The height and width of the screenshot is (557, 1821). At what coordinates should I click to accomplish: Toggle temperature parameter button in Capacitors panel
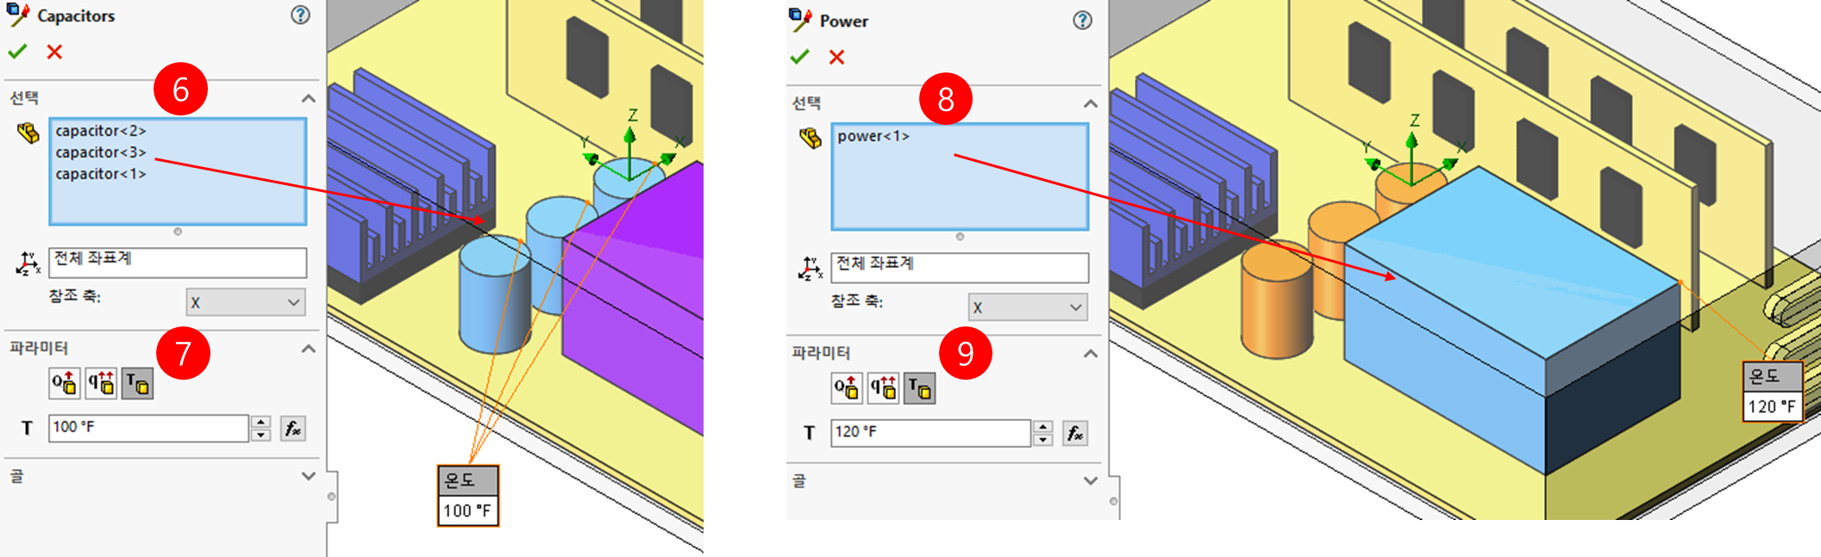pyautogui.click(x=137, y=383)
